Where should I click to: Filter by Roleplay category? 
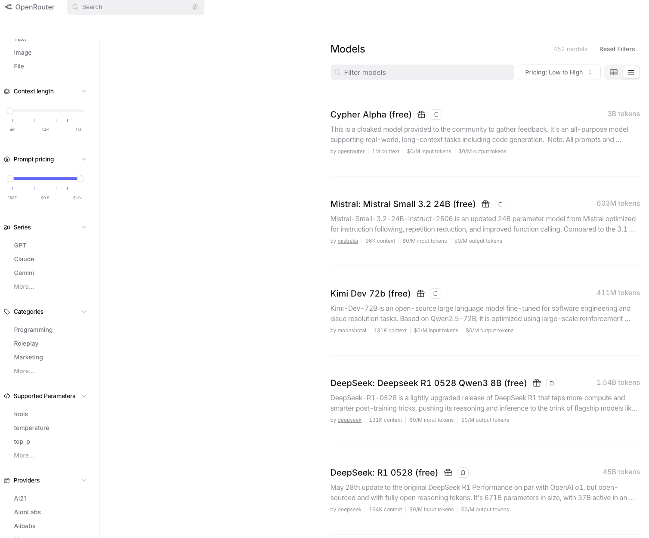click(x=26, y=343)
